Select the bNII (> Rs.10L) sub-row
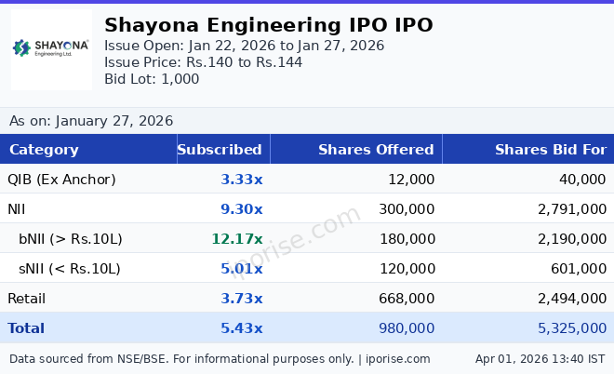Image resolution: width=614 pixels, height=374 pixels. (70, 239)
